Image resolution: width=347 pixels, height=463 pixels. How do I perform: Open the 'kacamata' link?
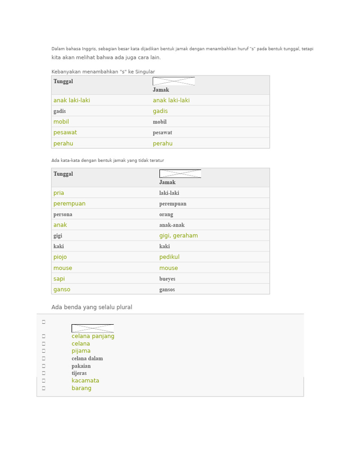(85, 381)
